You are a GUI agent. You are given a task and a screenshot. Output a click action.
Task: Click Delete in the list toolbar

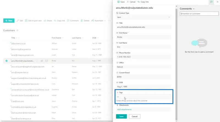pyautogui.click(x=85, y=21)
